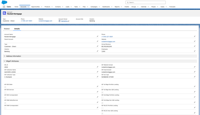200x115 pixels.
Task: Click the QUICKEN LOANS institution name value
Action: (10, 72)
